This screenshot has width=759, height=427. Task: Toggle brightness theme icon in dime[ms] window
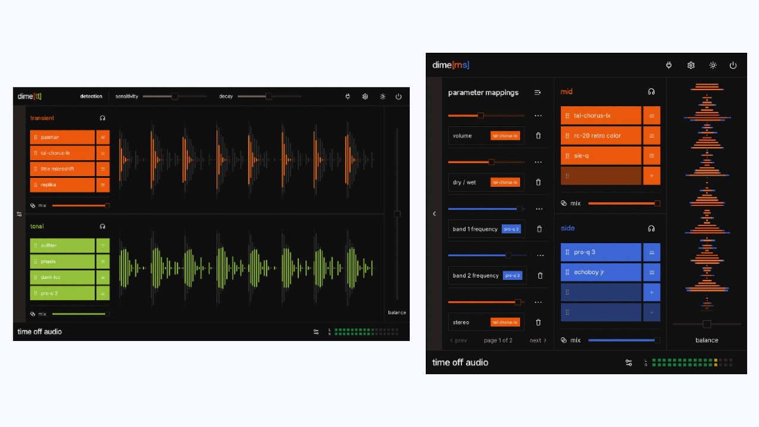click(x=713, y=65)
